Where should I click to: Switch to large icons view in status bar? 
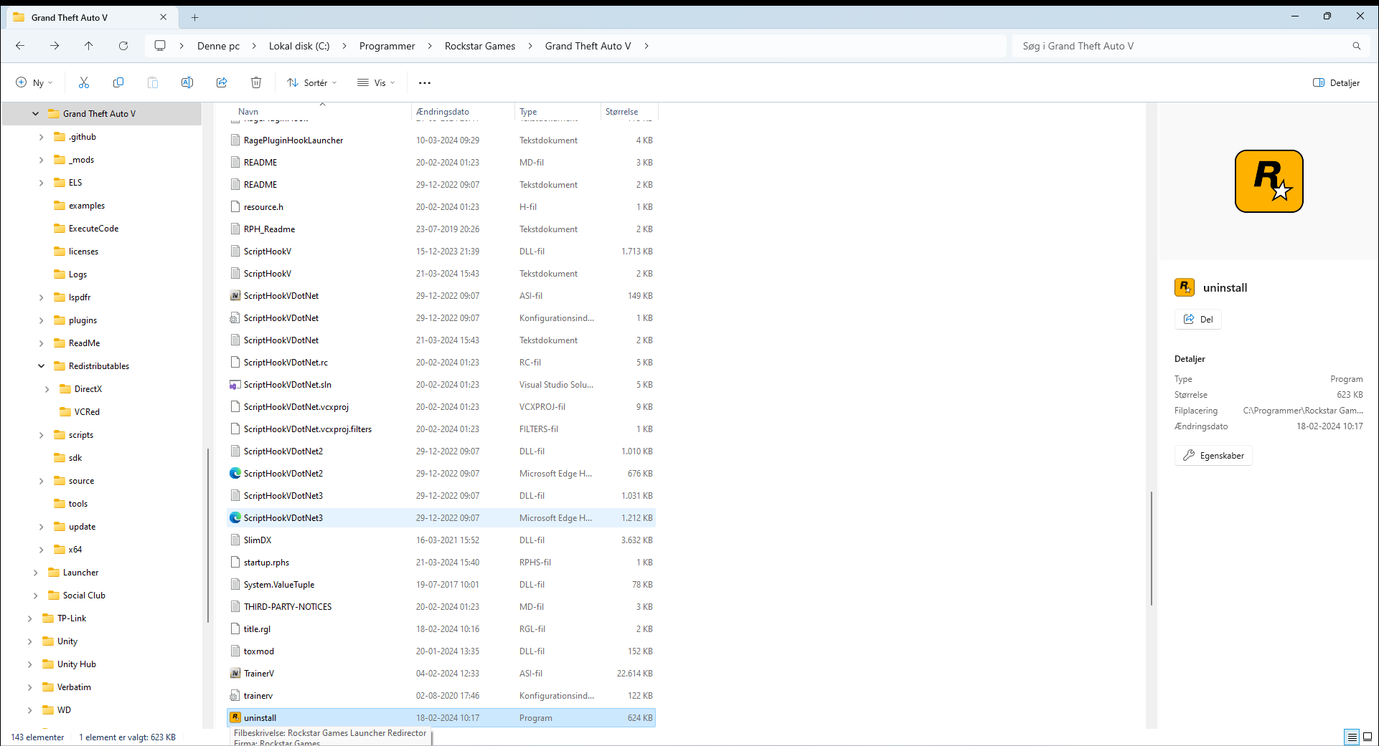tap(1368, 737)
